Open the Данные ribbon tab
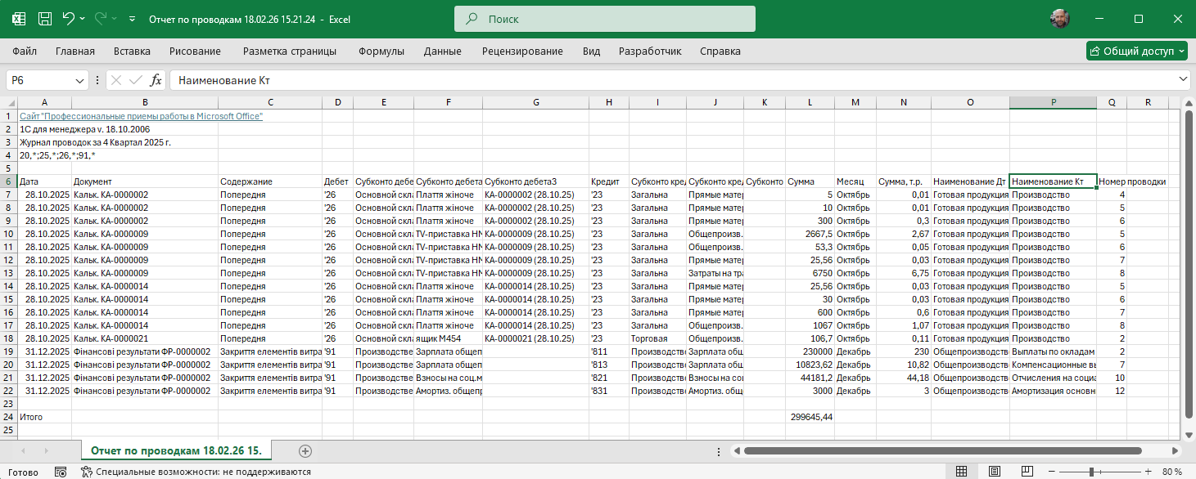This screenshot has width=1196, height=479. click(x=442, y=51)
